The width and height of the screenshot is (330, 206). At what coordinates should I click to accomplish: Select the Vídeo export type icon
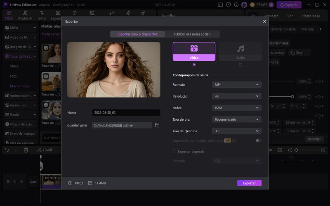[194, 49]
